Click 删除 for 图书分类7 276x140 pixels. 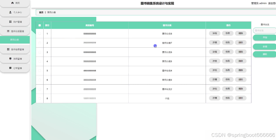coord(241,42)
